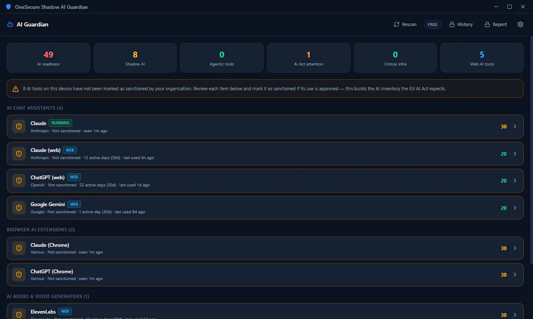Viewport: 533px width, 319px height.
Task: Click risk score 20 on Google Gemini row
Action: pos(504,208)
